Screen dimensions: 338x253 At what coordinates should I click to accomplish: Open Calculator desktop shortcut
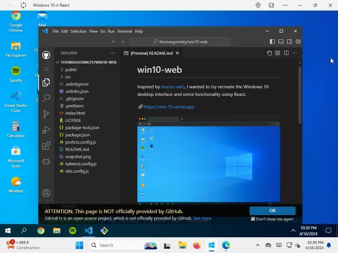coord(16,129)
